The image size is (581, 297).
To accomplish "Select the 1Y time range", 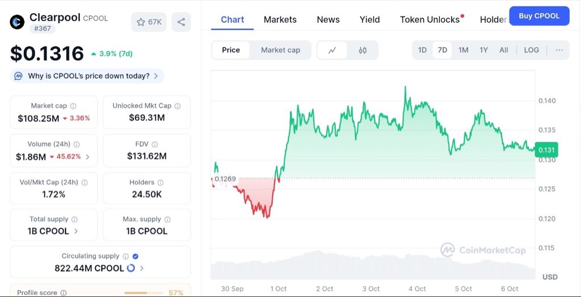I will [x=483, y=50].
